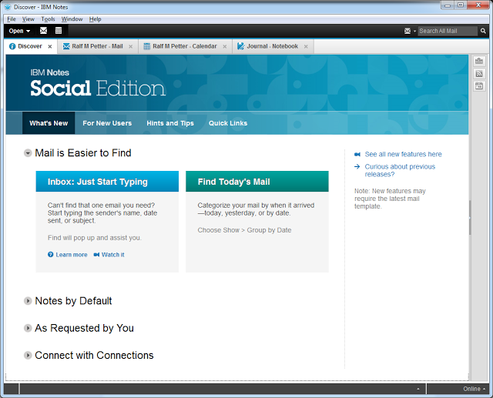Viewport: 493px width, 398px height.
Task: Collapse the Mail is Easier to Find section
Action: pos(28,153)
